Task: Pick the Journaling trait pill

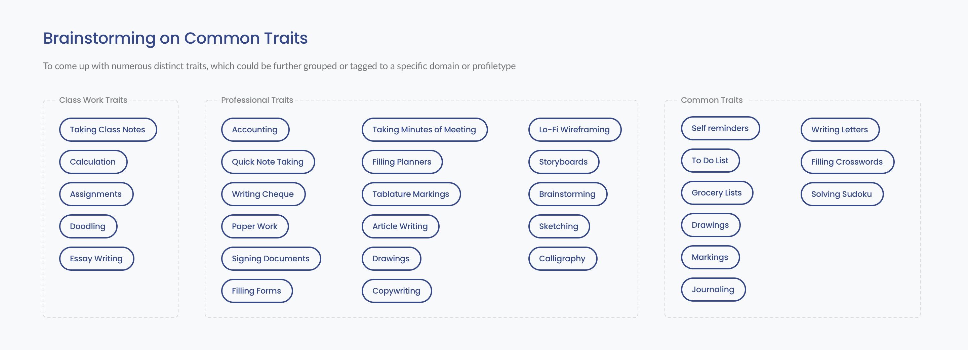Action: click(x=713, y=290)
